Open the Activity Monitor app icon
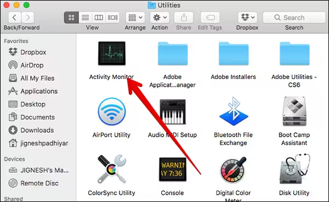Image resolution: width=329 pixels, height=202 pixels. tap(112, 53)
